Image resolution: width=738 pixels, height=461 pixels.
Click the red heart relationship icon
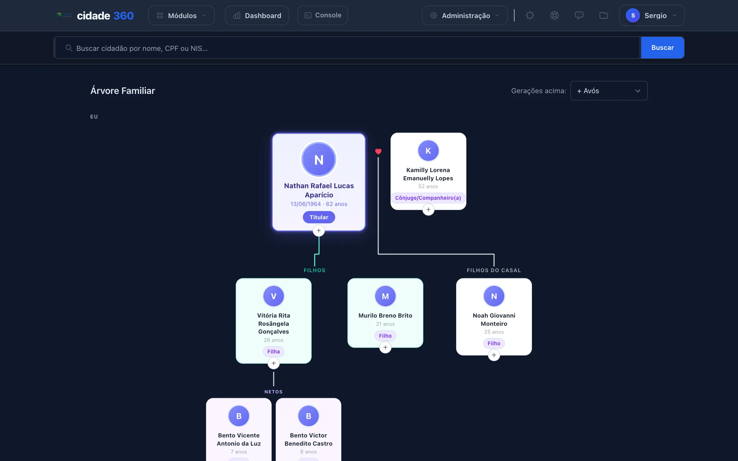[378, 151]
